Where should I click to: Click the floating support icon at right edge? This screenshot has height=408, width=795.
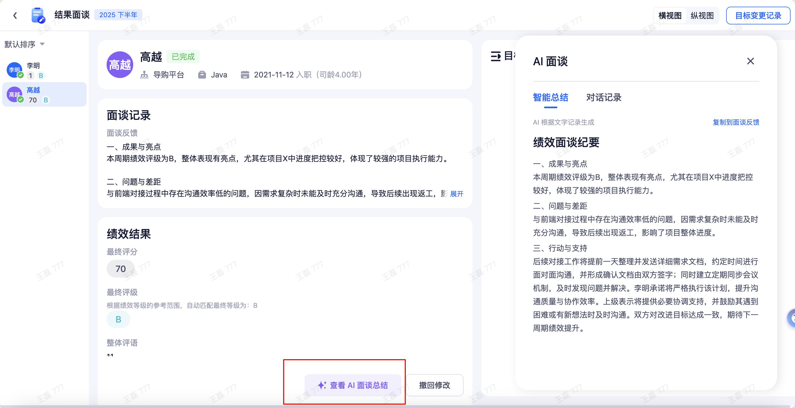(791, 318)
